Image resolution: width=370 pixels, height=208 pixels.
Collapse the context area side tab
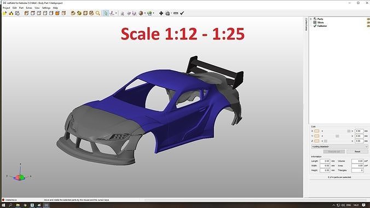(306, 24)
